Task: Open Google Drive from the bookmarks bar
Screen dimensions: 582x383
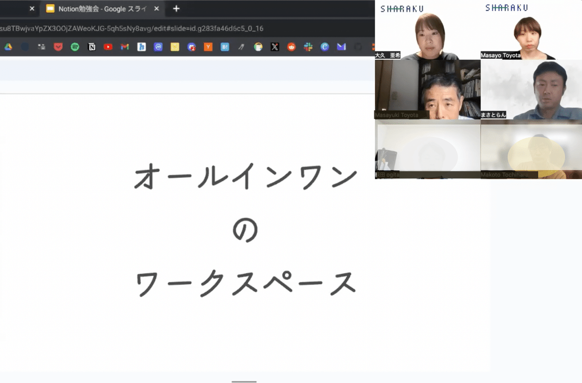Action: 8,47
